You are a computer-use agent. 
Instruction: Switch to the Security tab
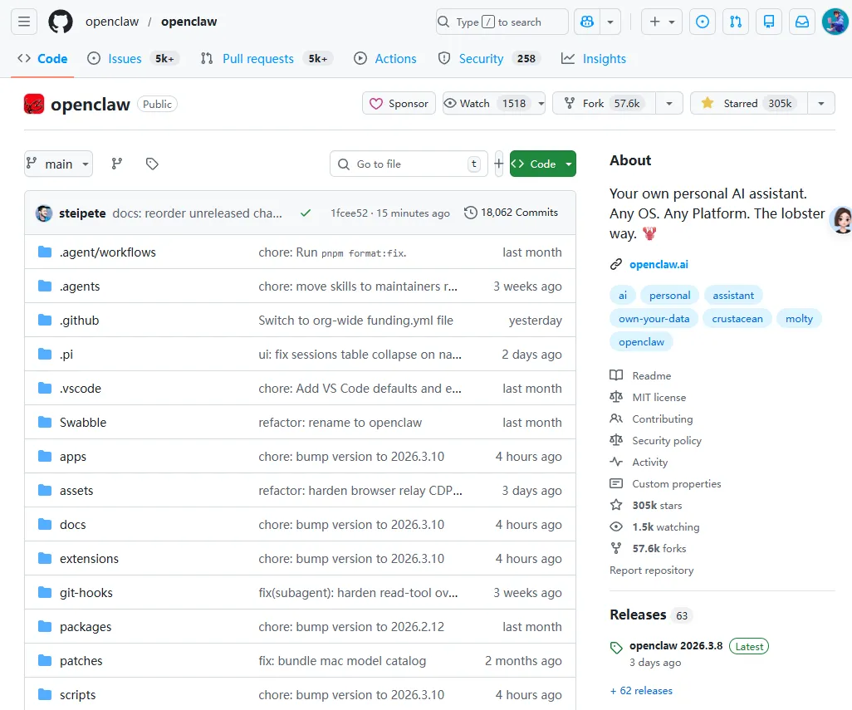point(489,59)
